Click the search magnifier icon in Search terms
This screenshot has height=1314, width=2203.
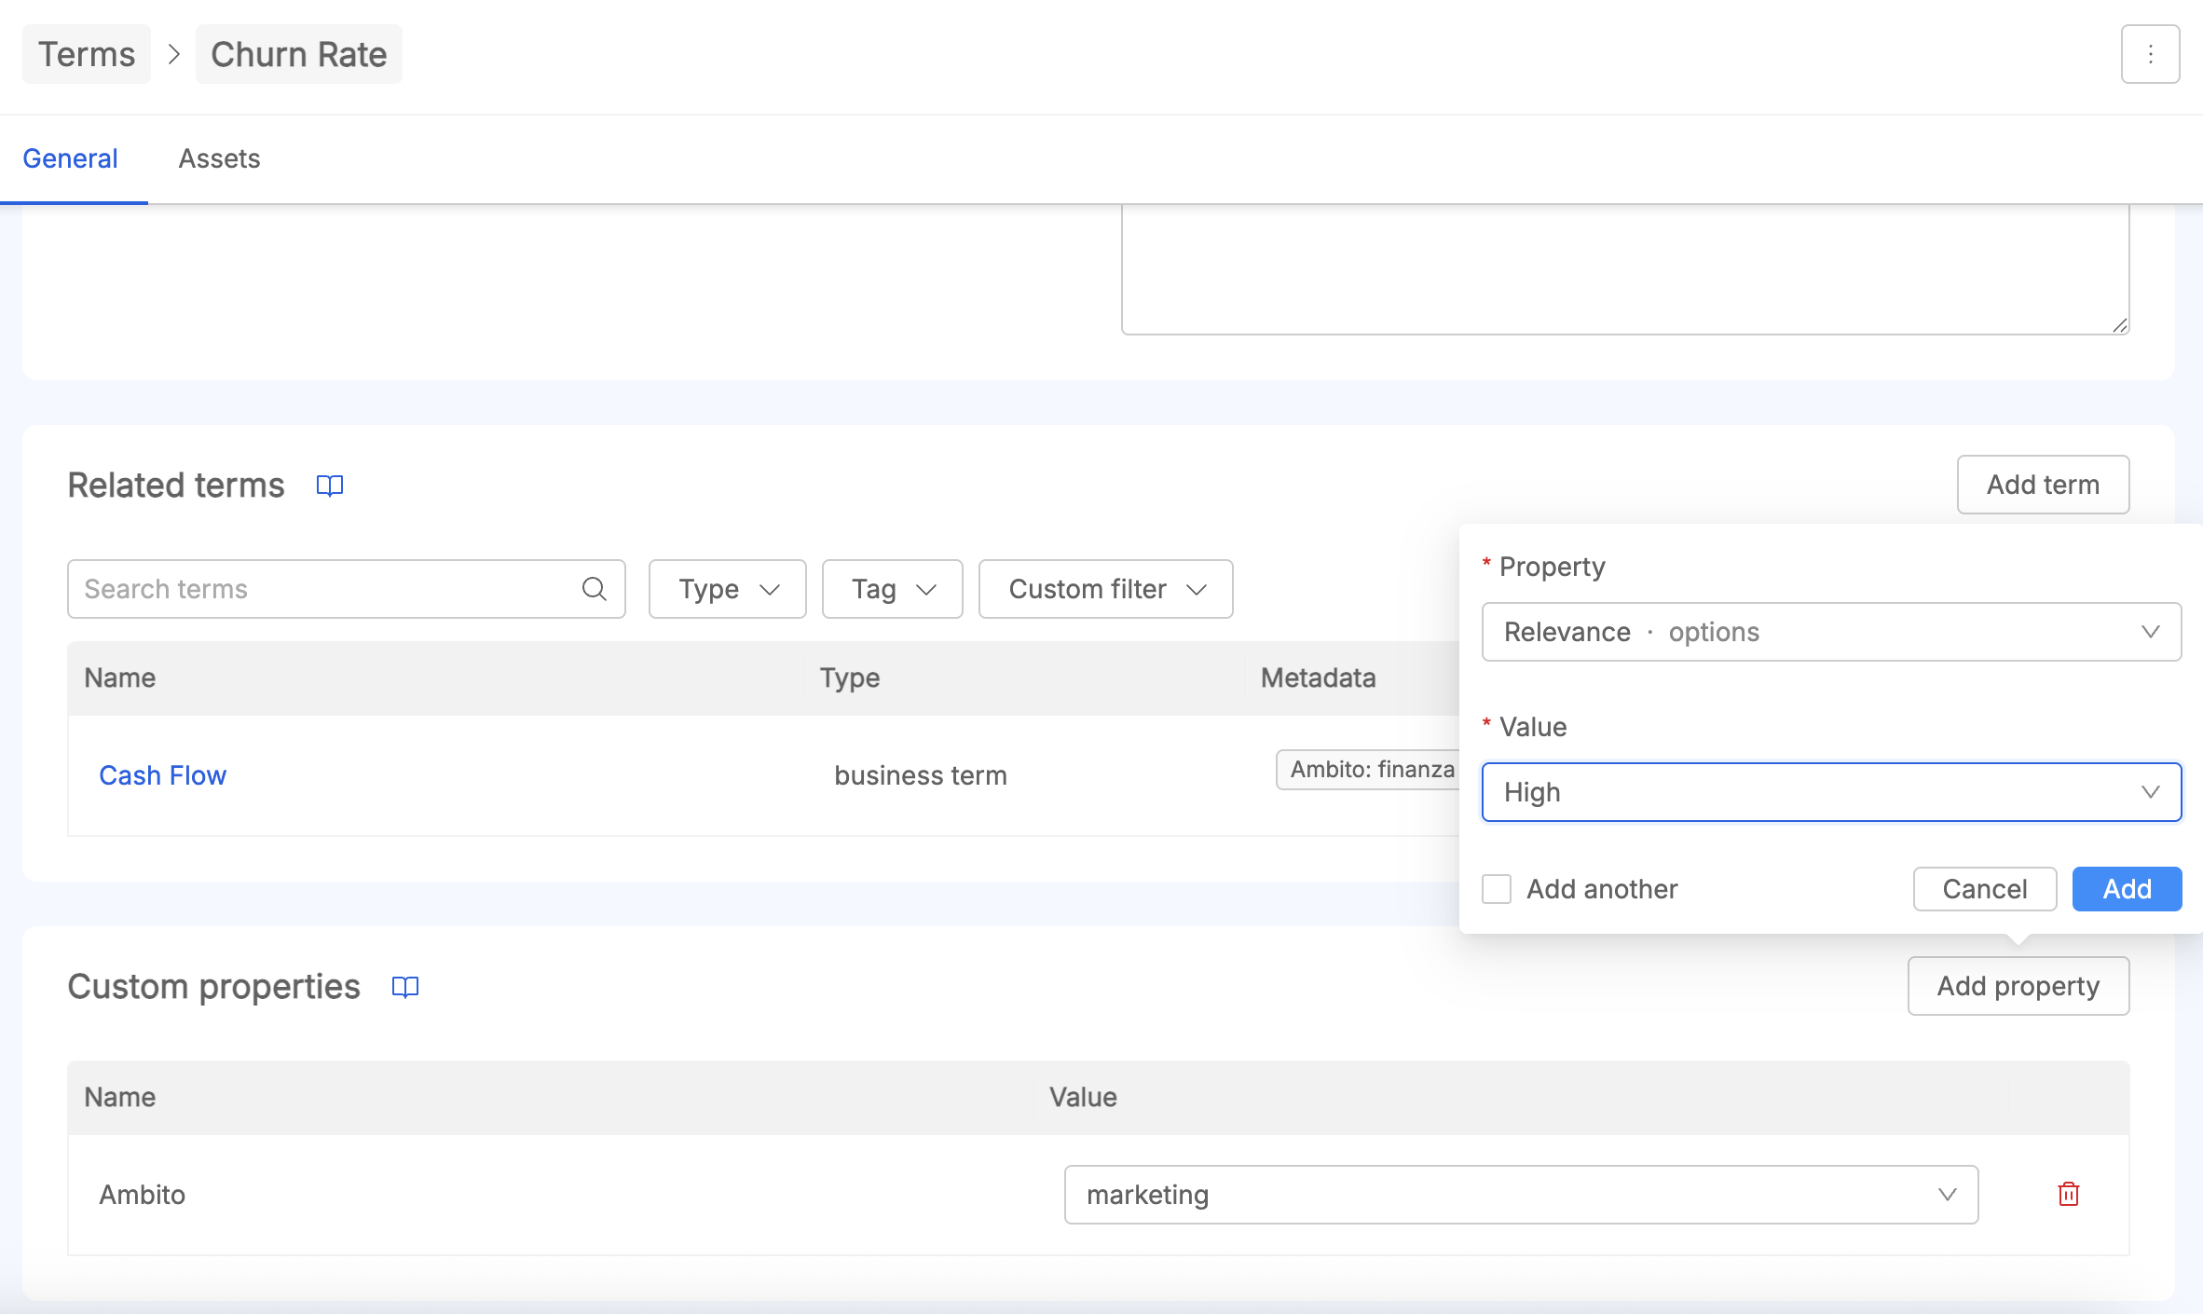pyautogui.click(x=595, y=589)
